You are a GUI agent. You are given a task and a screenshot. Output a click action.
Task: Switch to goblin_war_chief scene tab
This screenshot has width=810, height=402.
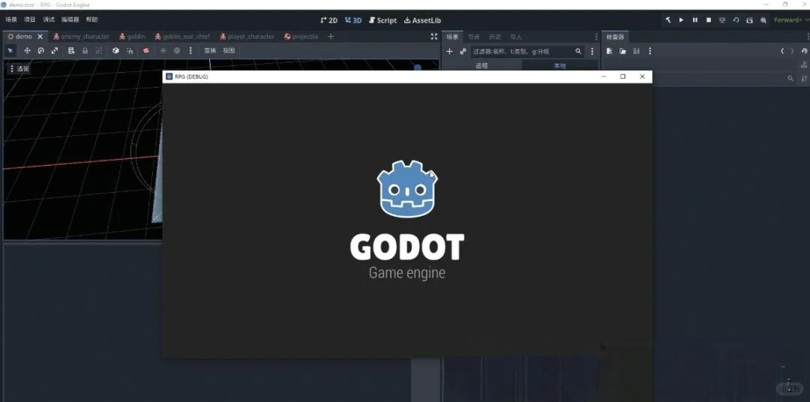[x=182, y=37]
